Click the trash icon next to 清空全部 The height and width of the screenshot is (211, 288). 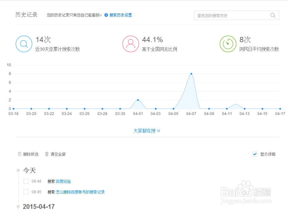coord(47,154)
